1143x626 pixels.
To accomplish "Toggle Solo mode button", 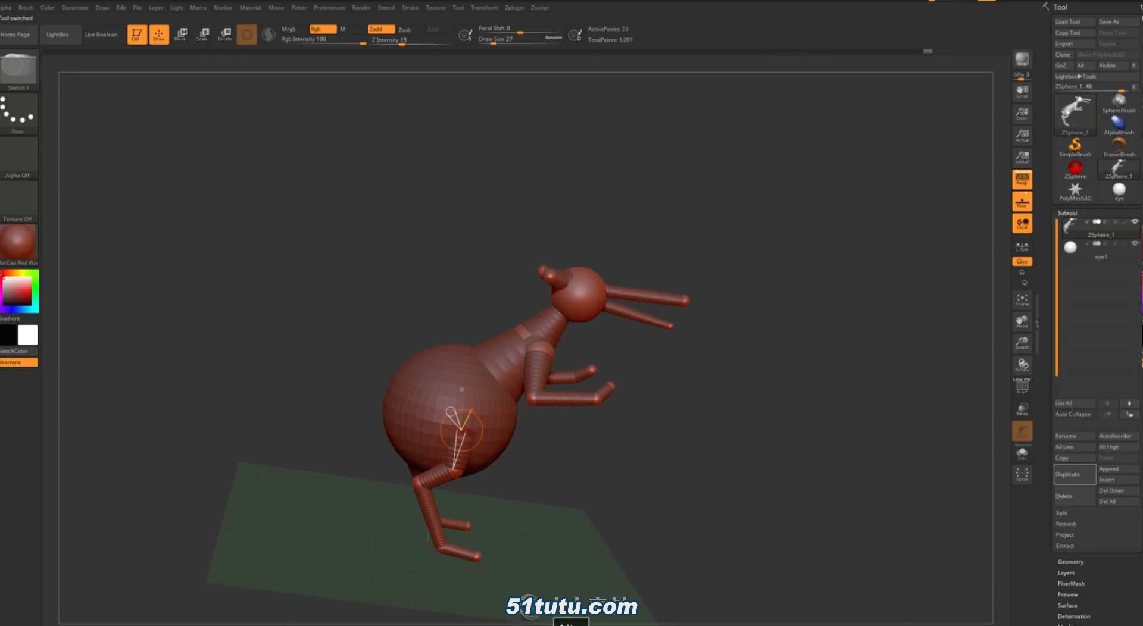I will point(1022,453).
